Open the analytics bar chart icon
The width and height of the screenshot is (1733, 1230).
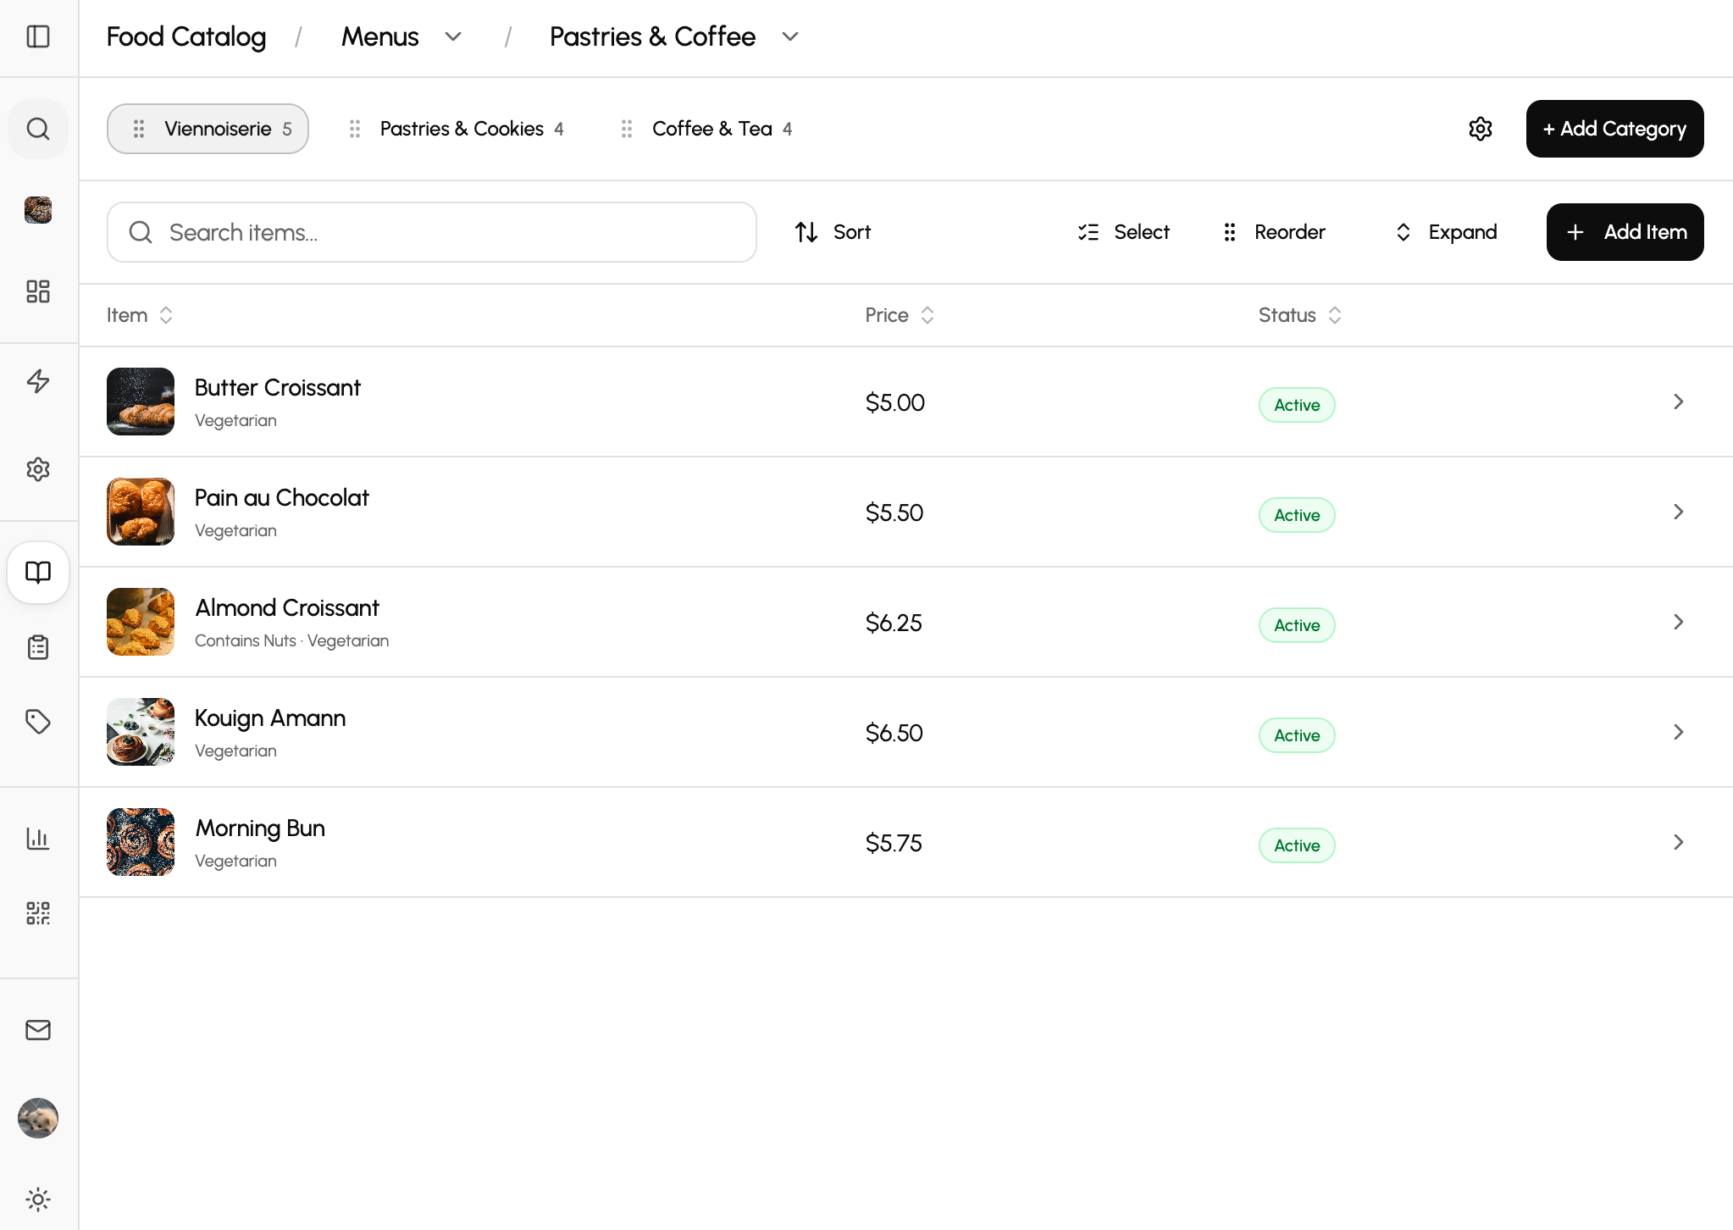pos(38,839)
